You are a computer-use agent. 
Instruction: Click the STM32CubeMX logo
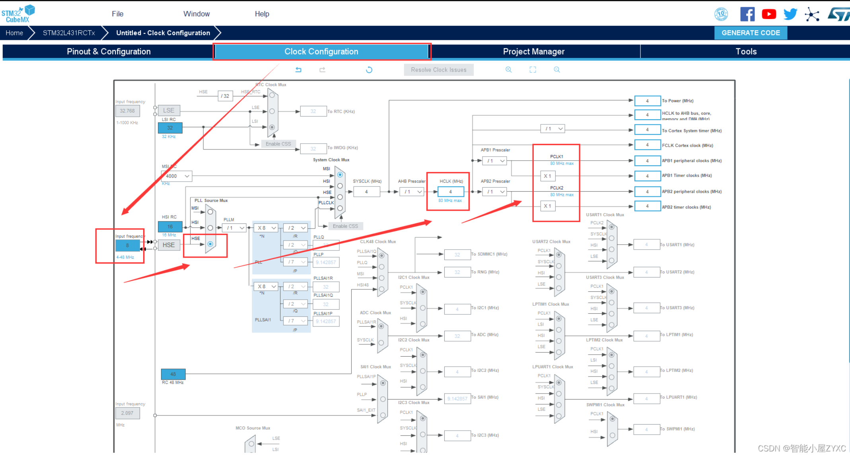[x=18, y=14]
